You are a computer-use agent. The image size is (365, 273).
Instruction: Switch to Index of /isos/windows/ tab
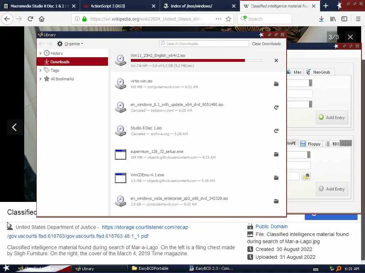(200, 6)
